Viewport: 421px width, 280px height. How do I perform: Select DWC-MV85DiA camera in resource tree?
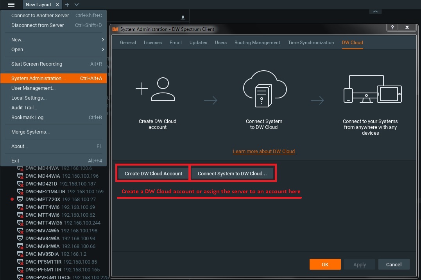point(42,254)
